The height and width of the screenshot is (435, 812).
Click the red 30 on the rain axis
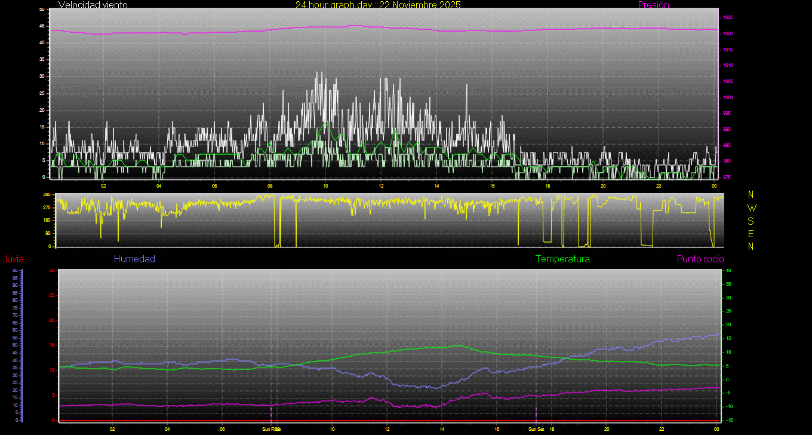point(51,271)
